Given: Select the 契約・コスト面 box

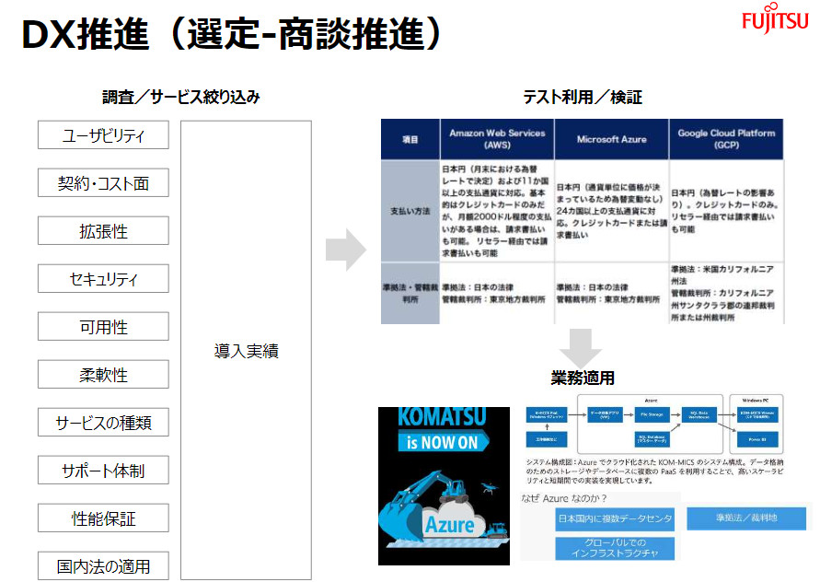Looking at the screenshot, I should (x=104, y=182).
